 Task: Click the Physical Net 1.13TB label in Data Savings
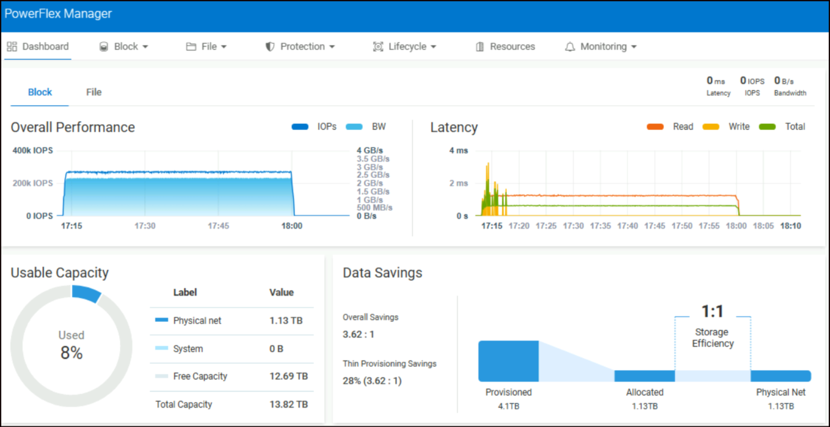click(x=781, y=399)
